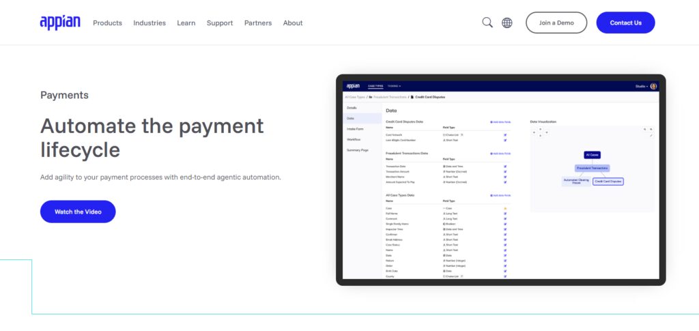Open the Products menu
Screen dimensions: 699x331
coord(107,23)
